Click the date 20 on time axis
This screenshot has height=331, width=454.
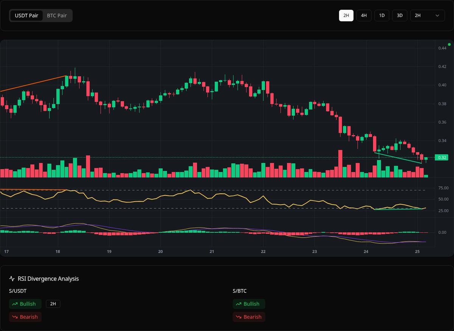(160, 252)
